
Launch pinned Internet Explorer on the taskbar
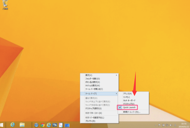[x=13, y=125]
